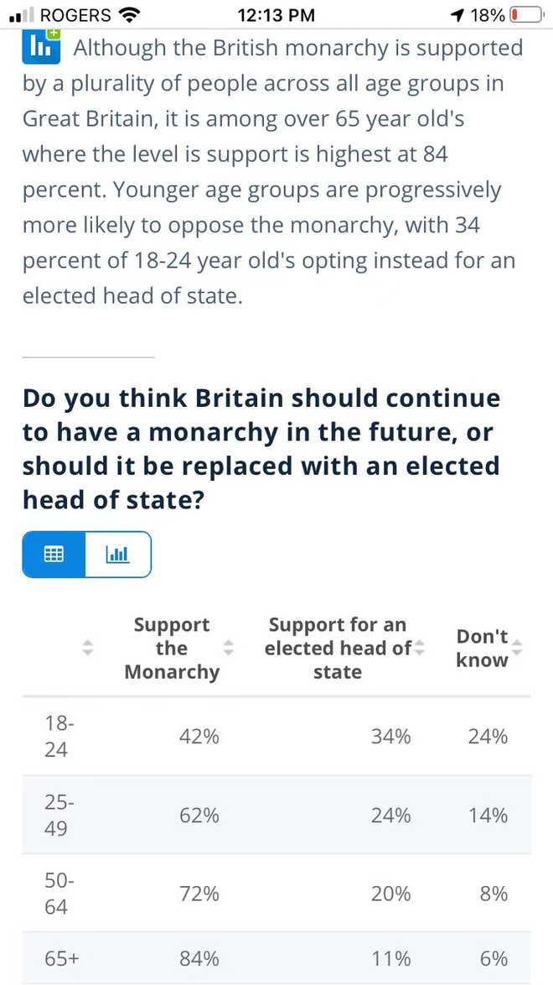
Task: Tap the cellular signal bars icon
Action: click(x=22, y=16)
